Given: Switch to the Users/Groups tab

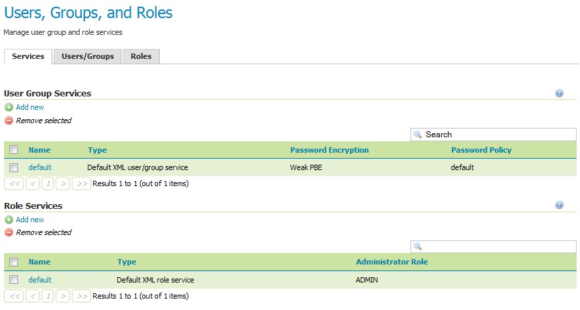Looking at the screenshot, I should coord(88,56).
